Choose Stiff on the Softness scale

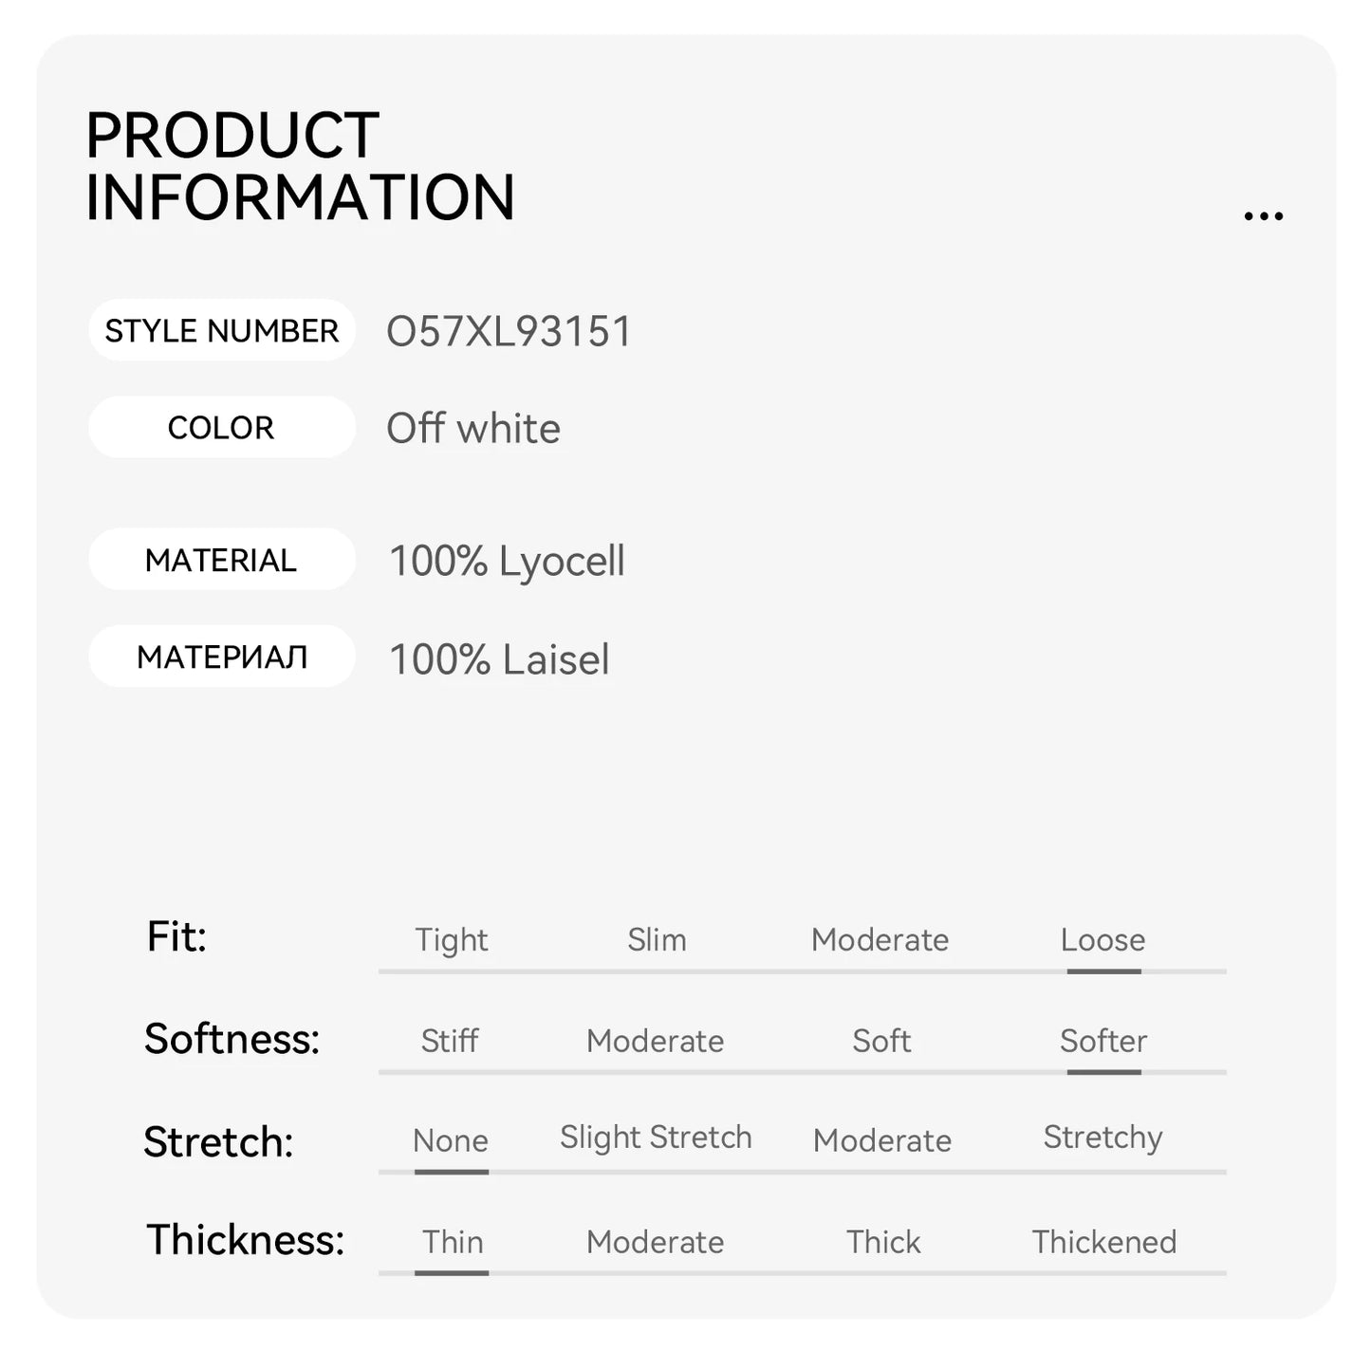click(x=450, y=1041)
